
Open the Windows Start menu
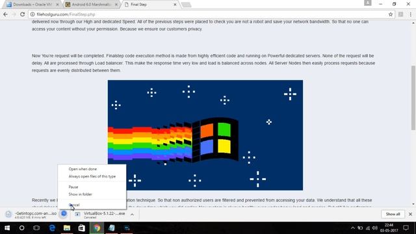tap(7, 228)
